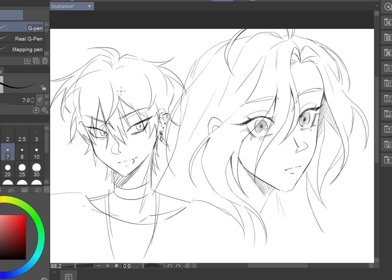Viewport: 392px width, 280px height.
Task: Switch to the Illustration* canvas tab
Action: pyautogui.click(x=65, y=6)
